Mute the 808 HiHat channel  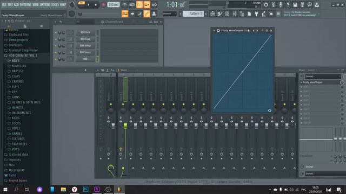[x=56, y=46]
